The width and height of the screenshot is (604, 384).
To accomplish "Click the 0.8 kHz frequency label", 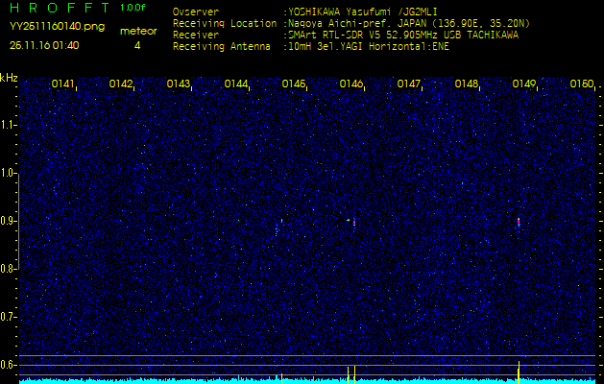I will click(8, 269).
